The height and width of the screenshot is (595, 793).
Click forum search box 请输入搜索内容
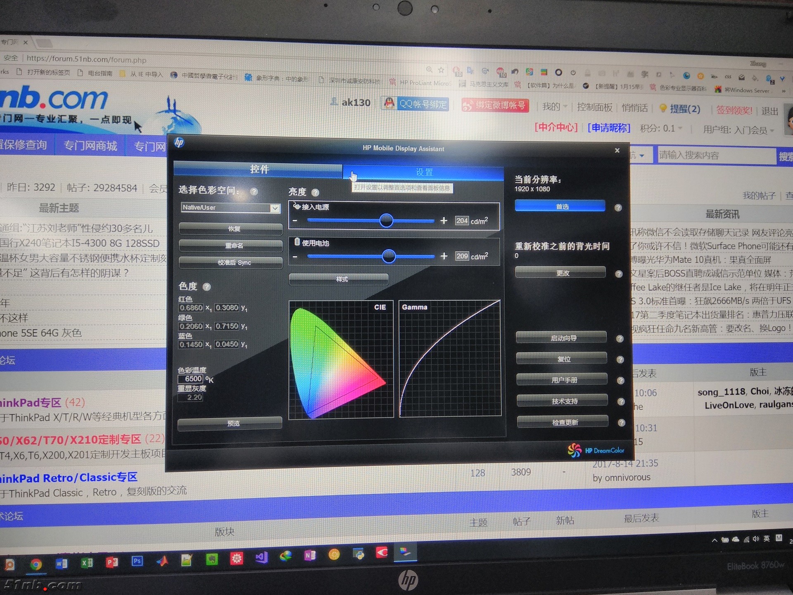(x=717, y=155)
